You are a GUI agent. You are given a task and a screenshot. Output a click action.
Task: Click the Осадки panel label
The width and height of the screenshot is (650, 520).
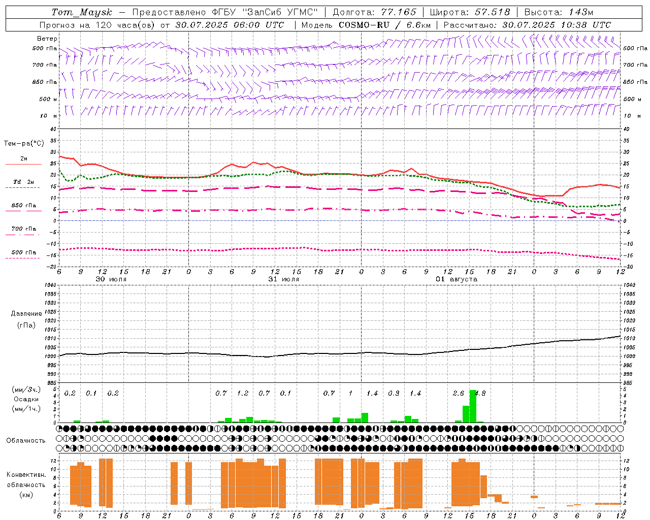[26, 399]
